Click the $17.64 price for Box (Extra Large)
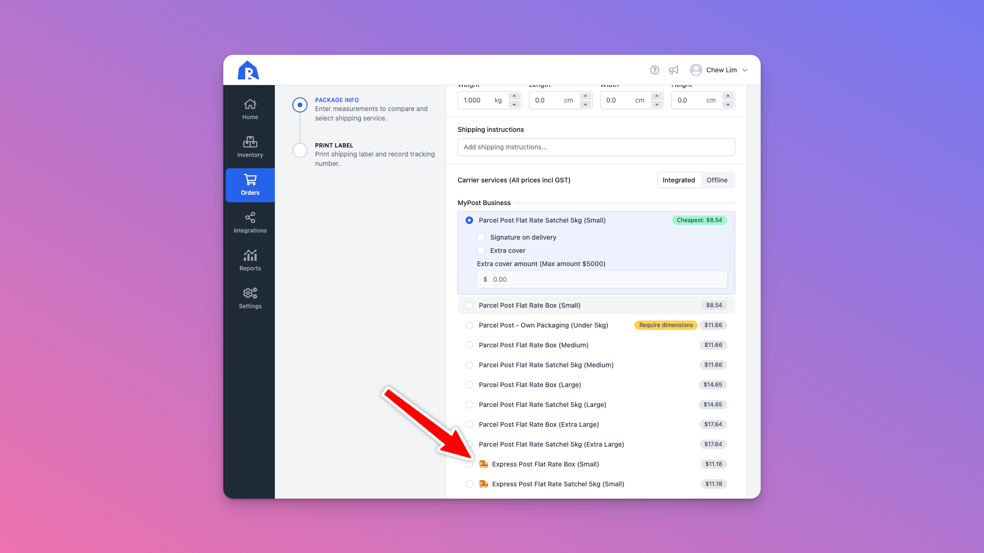 [x=713, y=424]
